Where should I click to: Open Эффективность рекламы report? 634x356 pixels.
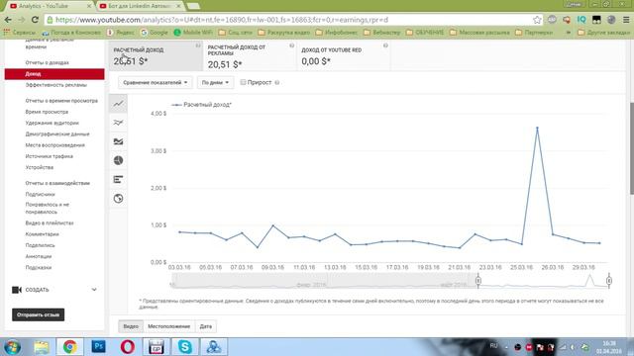(x=55, y=85)
